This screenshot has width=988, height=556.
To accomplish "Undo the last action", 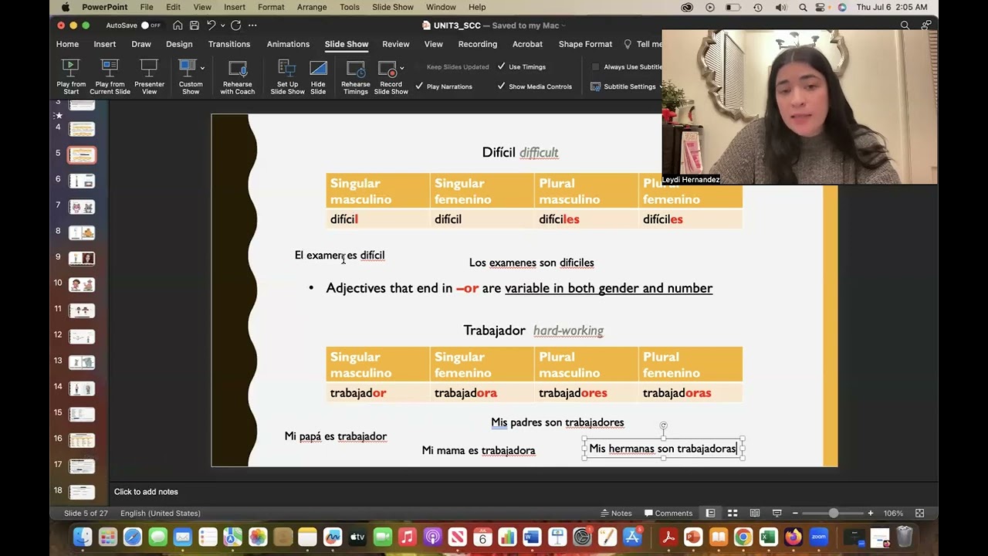I will click(x=211, y=25).
